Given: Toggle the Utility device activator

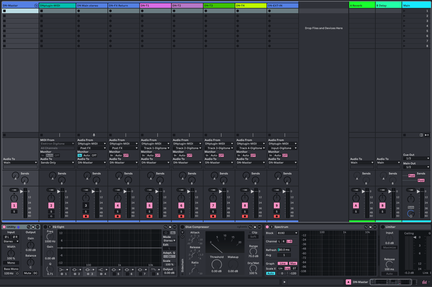Looking at the screenshot, I should (x=4, y=227).
